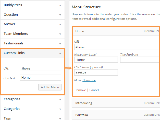Screen dimensions: 160x120
Task: Edit the CSS Classes field
Action: click(96, 72)
